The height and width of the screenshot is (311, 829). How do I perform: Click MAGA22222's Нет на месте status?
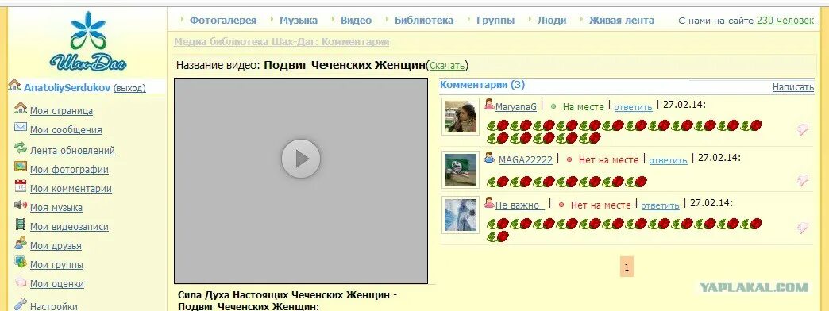pos(608,159)
